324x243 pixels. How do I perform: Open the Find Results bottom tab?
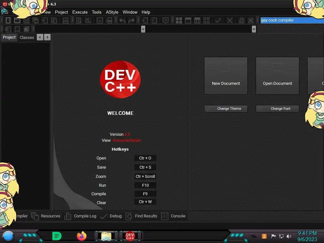pyautogui.click(x=141, y=216)
